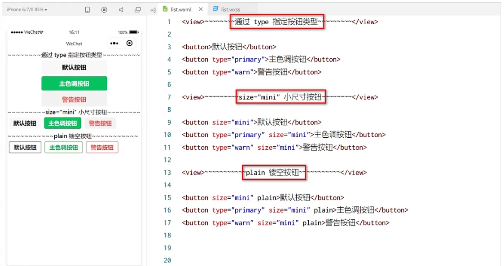Click the record circle icon in simulator toolbar
Screen dimensions: 504x266
[x=104, y=9]
